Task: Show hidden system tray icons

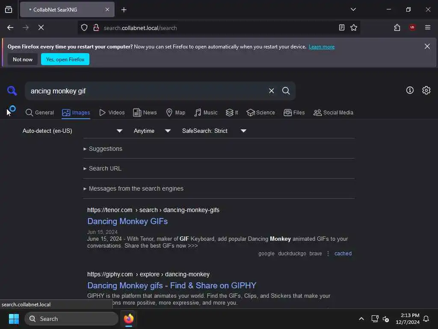Action: (x=361, y=319)
